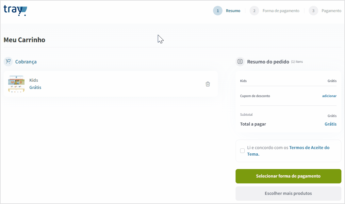The image size is (345, 204).
Task: Select step 3 circle in checkout progress
Action: 313,11
